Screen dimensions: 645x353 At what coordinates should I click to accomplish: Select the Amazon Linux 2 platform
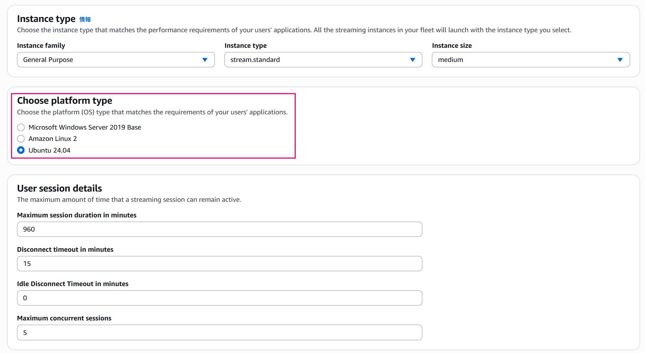point(21,138)
